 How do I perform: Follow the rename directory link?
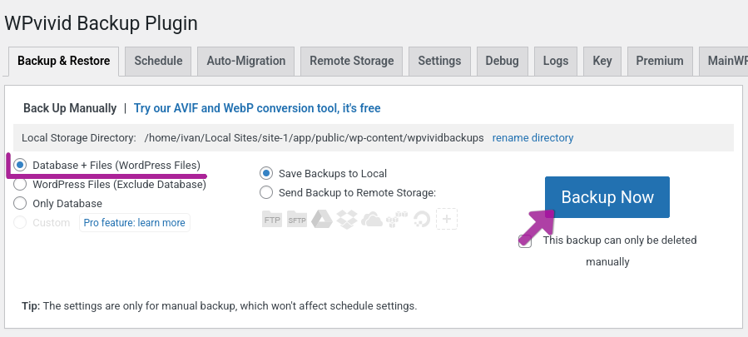click(x=533, y=138)
